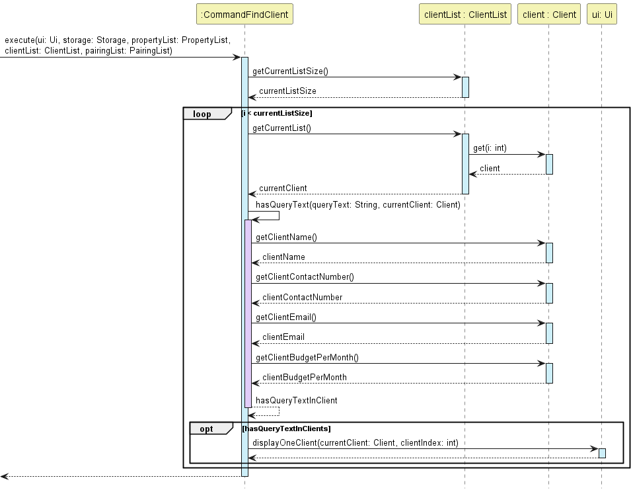The width and height of the screenshot is (633, 492).
Task: Click the client return label
Action: coord(490,168)
